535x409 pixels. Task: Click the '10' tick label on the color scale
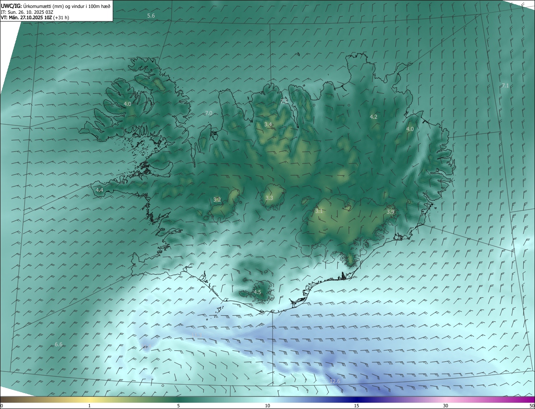(x=267, y=406)
